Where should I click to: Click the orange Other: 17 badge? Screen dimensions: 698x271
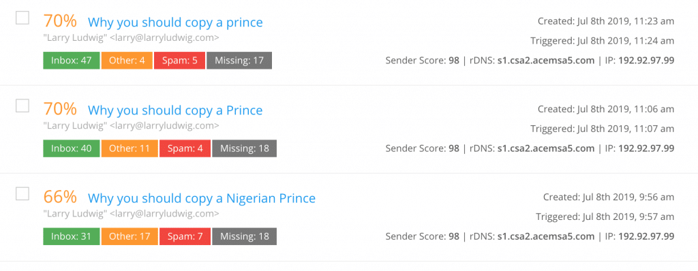[130, 236]
